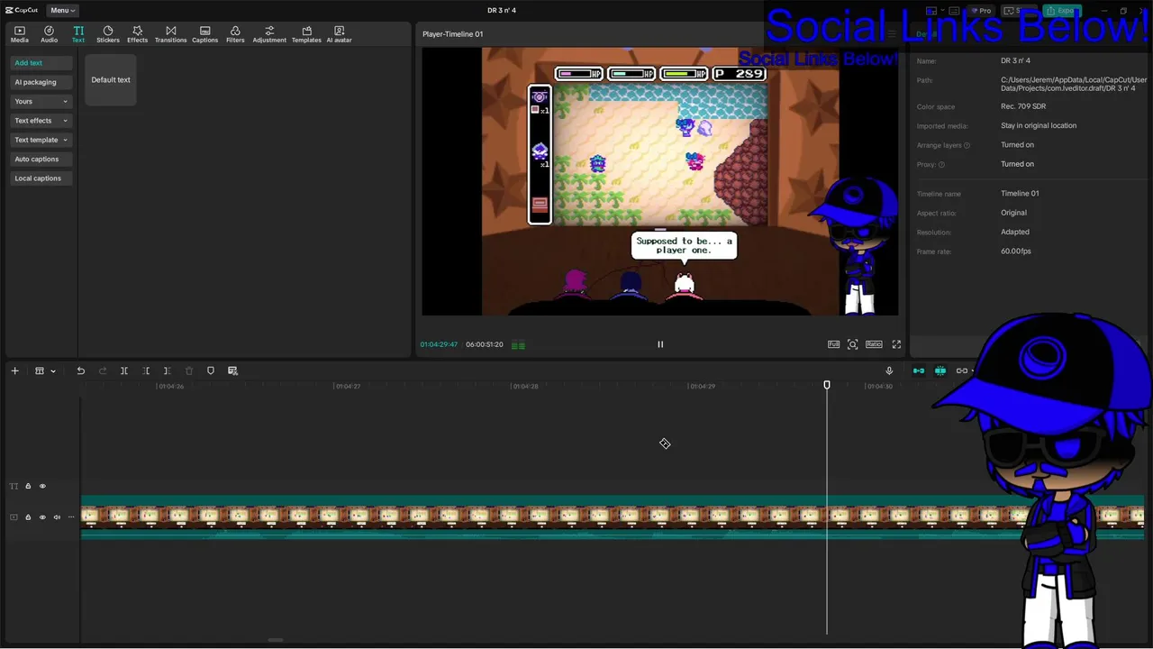Click the magnifier zoom preview icon
Screen dimensions: 1153x649
(853, 344)
